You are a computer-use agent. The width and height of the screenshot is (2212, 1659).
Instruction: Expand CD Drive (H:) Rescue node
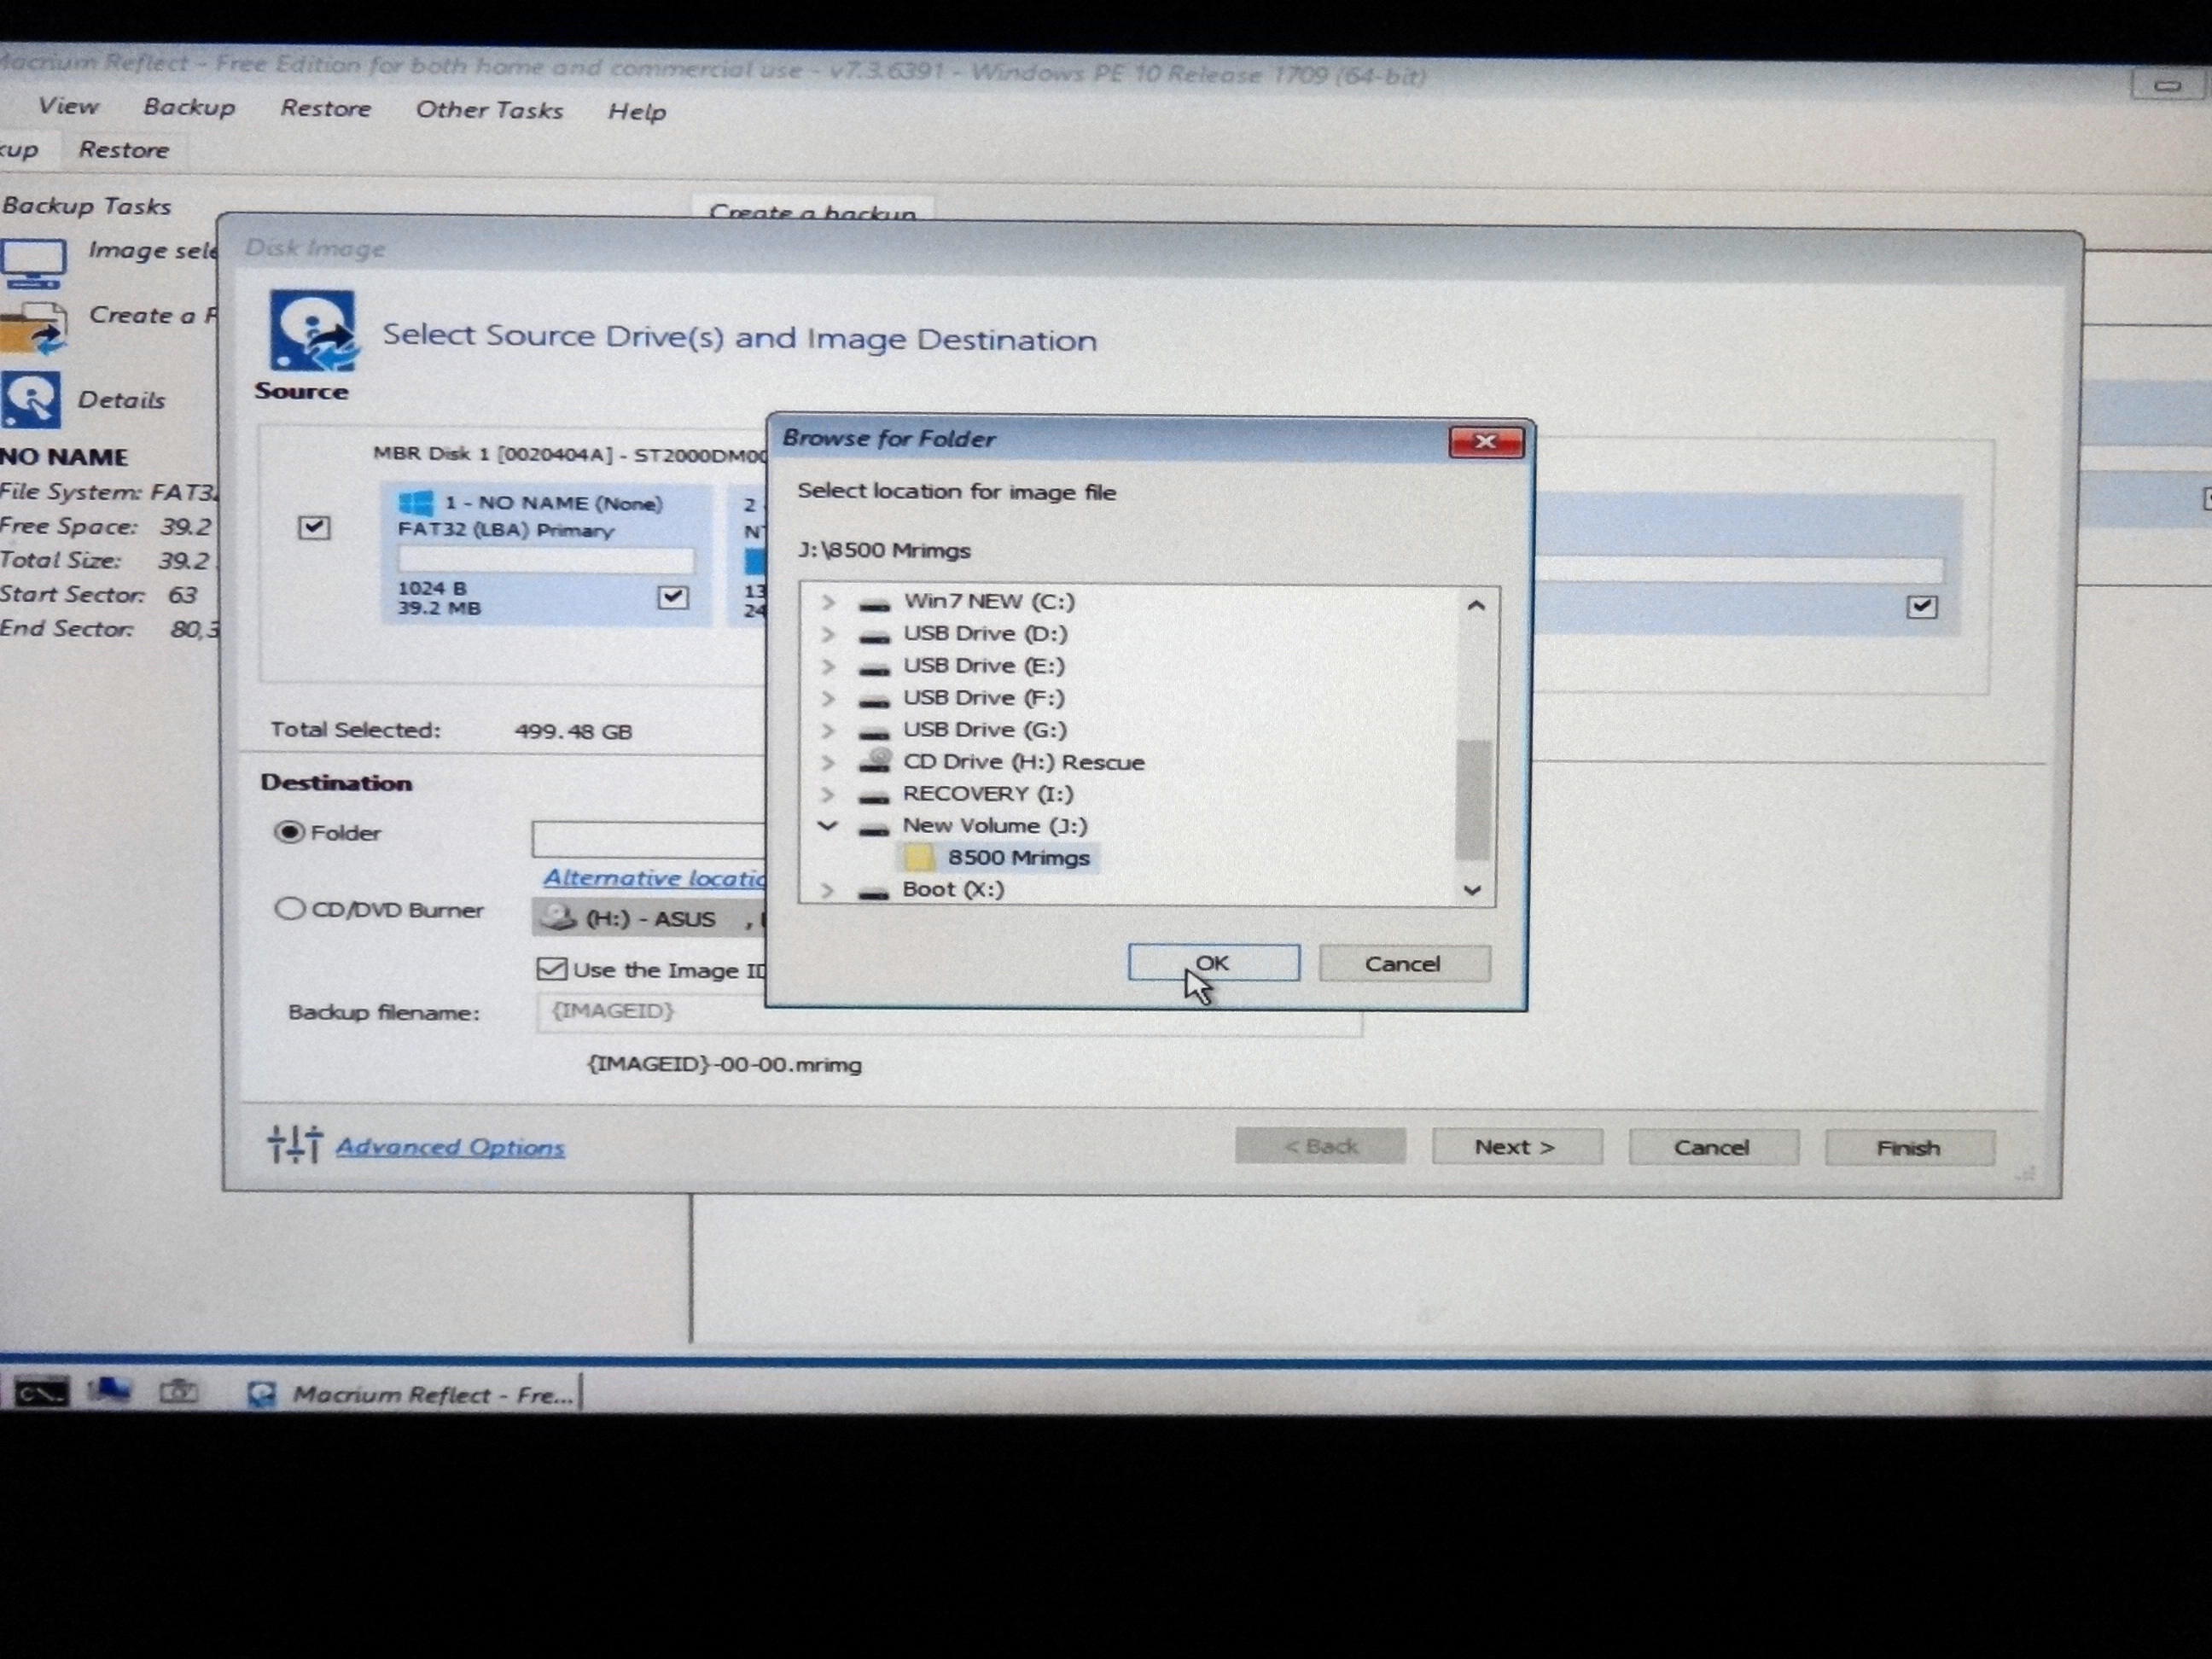(x=828, y=762)
